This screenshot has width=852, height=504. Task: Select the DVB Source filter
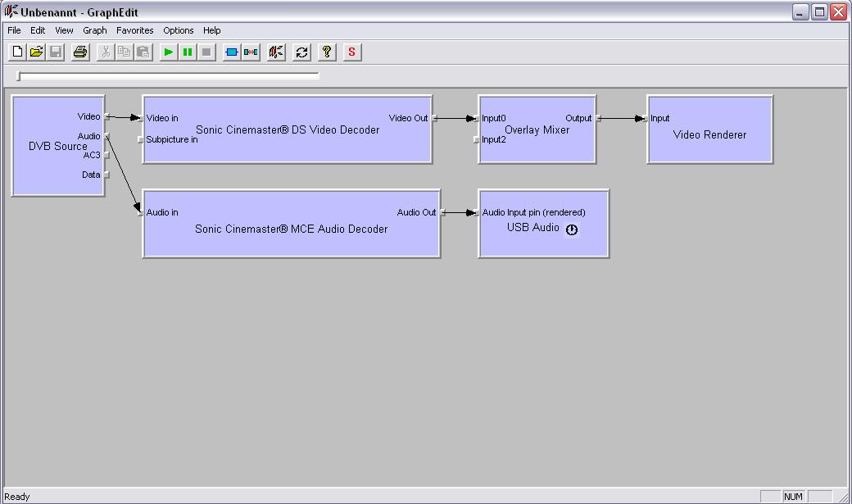[57, 146]
